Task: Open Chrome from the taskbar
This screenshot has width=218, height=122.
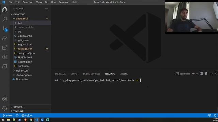Action: coord(31,120)
